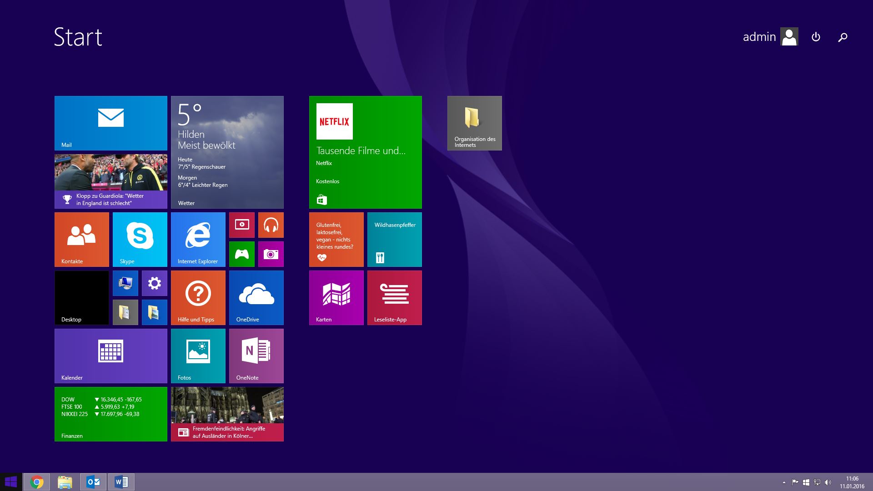Viewport: 873px width, 491px height.
Task: Open the volume speaker in tray
Action: pos(828,482)
